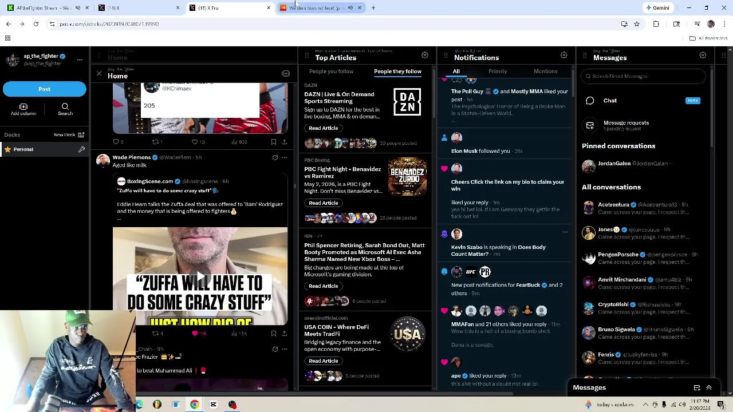Read the PBC Fight Night article
The image size is (733, 412).
click(323, 203)
